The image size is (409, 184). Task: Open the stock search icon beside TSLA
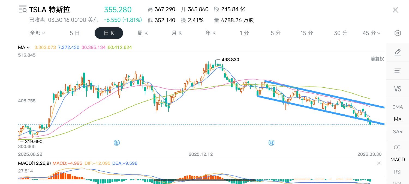point(23,10)
